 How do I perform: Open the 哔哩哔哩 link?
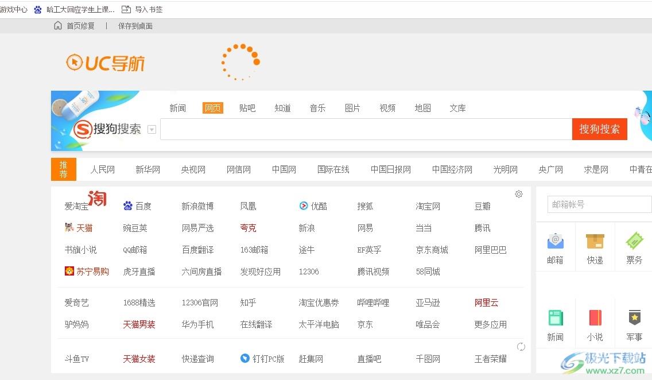[374, 303]
